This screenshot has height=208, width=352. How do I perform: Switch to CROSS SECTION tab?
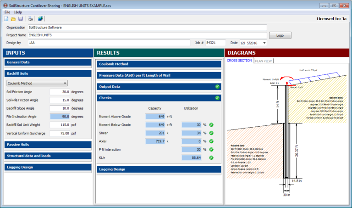click(239, 61)
